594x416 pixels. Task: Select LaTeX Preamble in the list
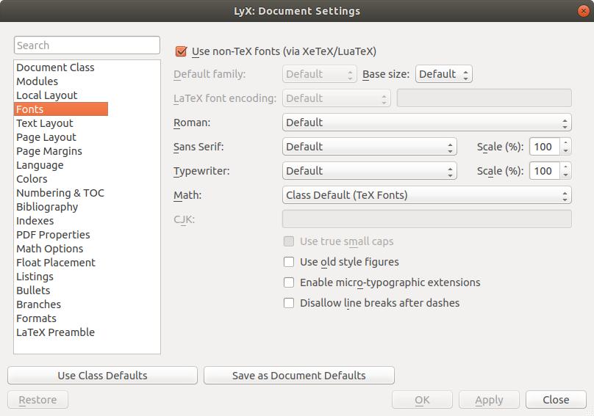[55, 332]
